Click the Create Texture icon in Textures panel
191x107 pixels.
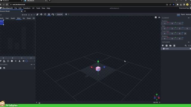[4, 68]
